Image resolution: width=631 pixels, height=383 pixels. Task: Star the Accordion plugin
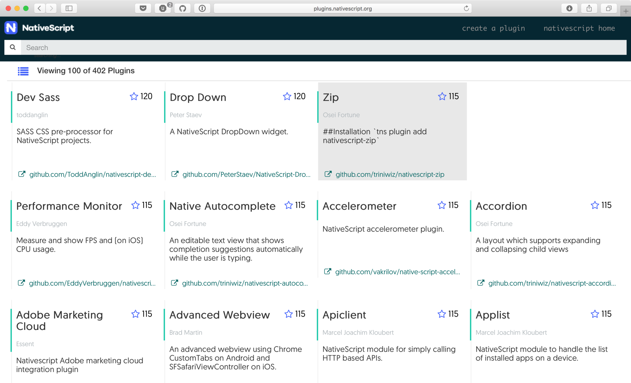(x=595, y=205)
